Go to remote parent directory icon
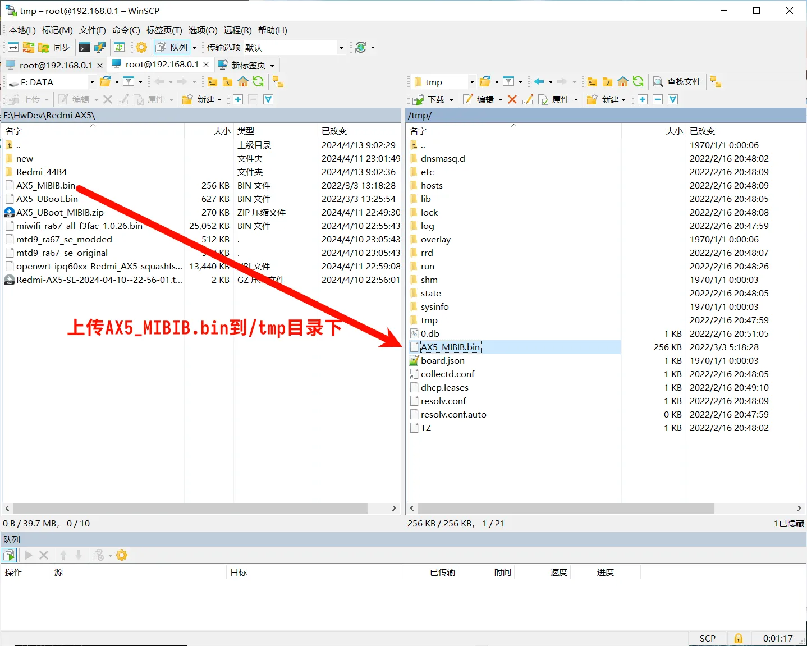The width and height of the screenshot is (807, 646). pyautogui.click(x=592, y=82)
